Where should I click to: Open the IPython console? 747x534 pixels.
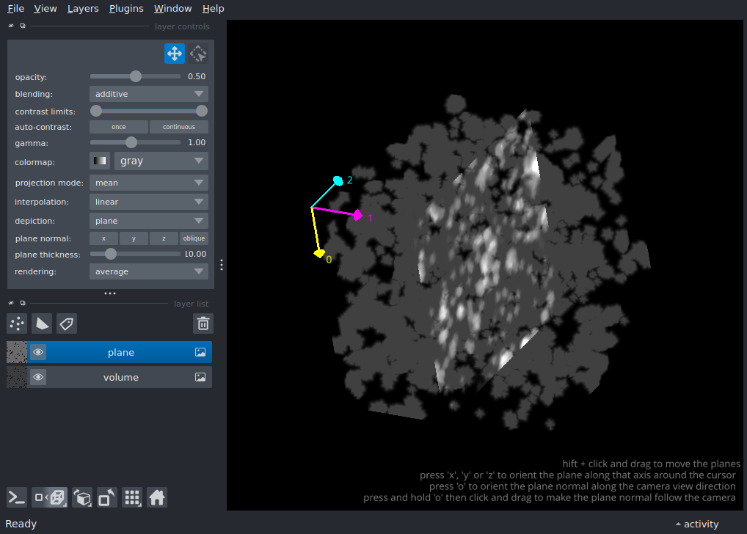[16, 497]
